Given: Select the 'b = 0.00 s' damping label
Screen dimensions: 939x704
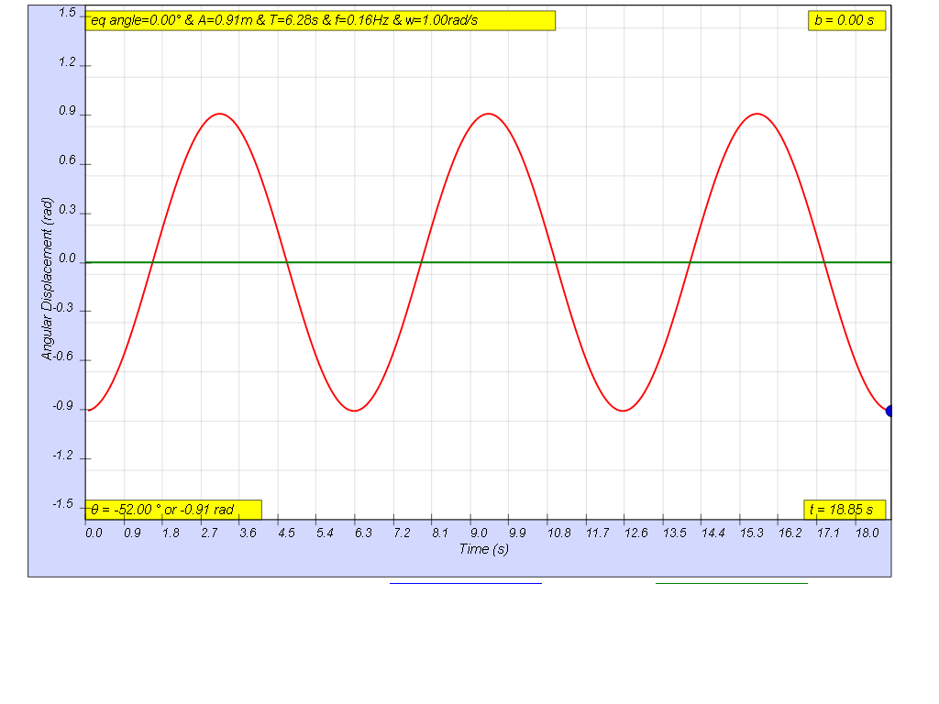Looking at the screenshot, I should (x=846, y=20).
